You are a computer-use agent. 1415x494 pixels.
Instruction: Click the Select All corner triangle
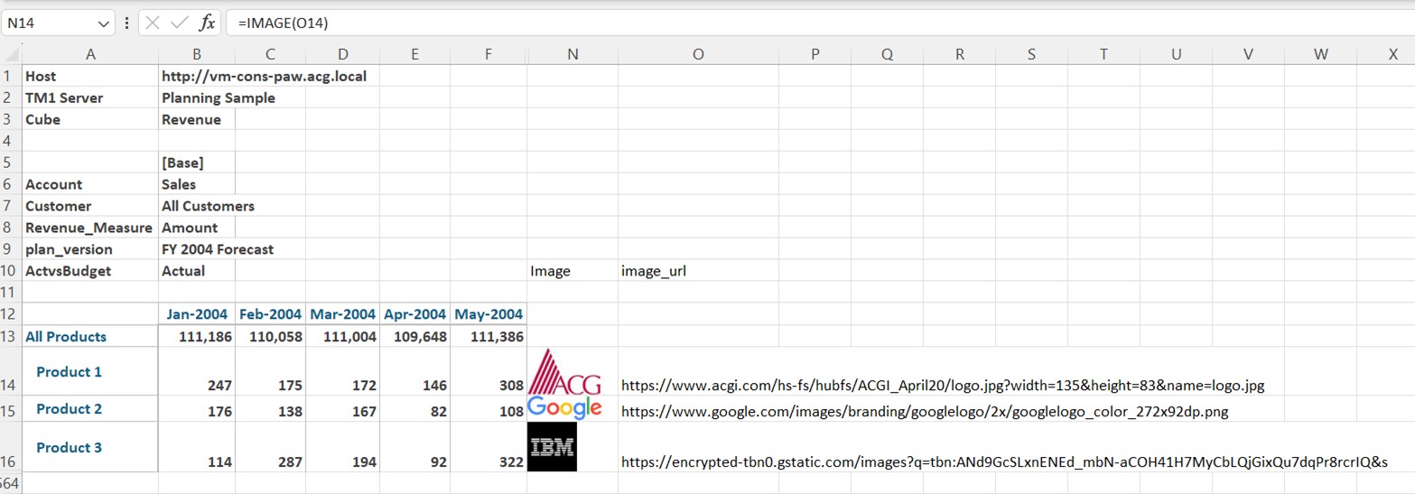[11, 54]
